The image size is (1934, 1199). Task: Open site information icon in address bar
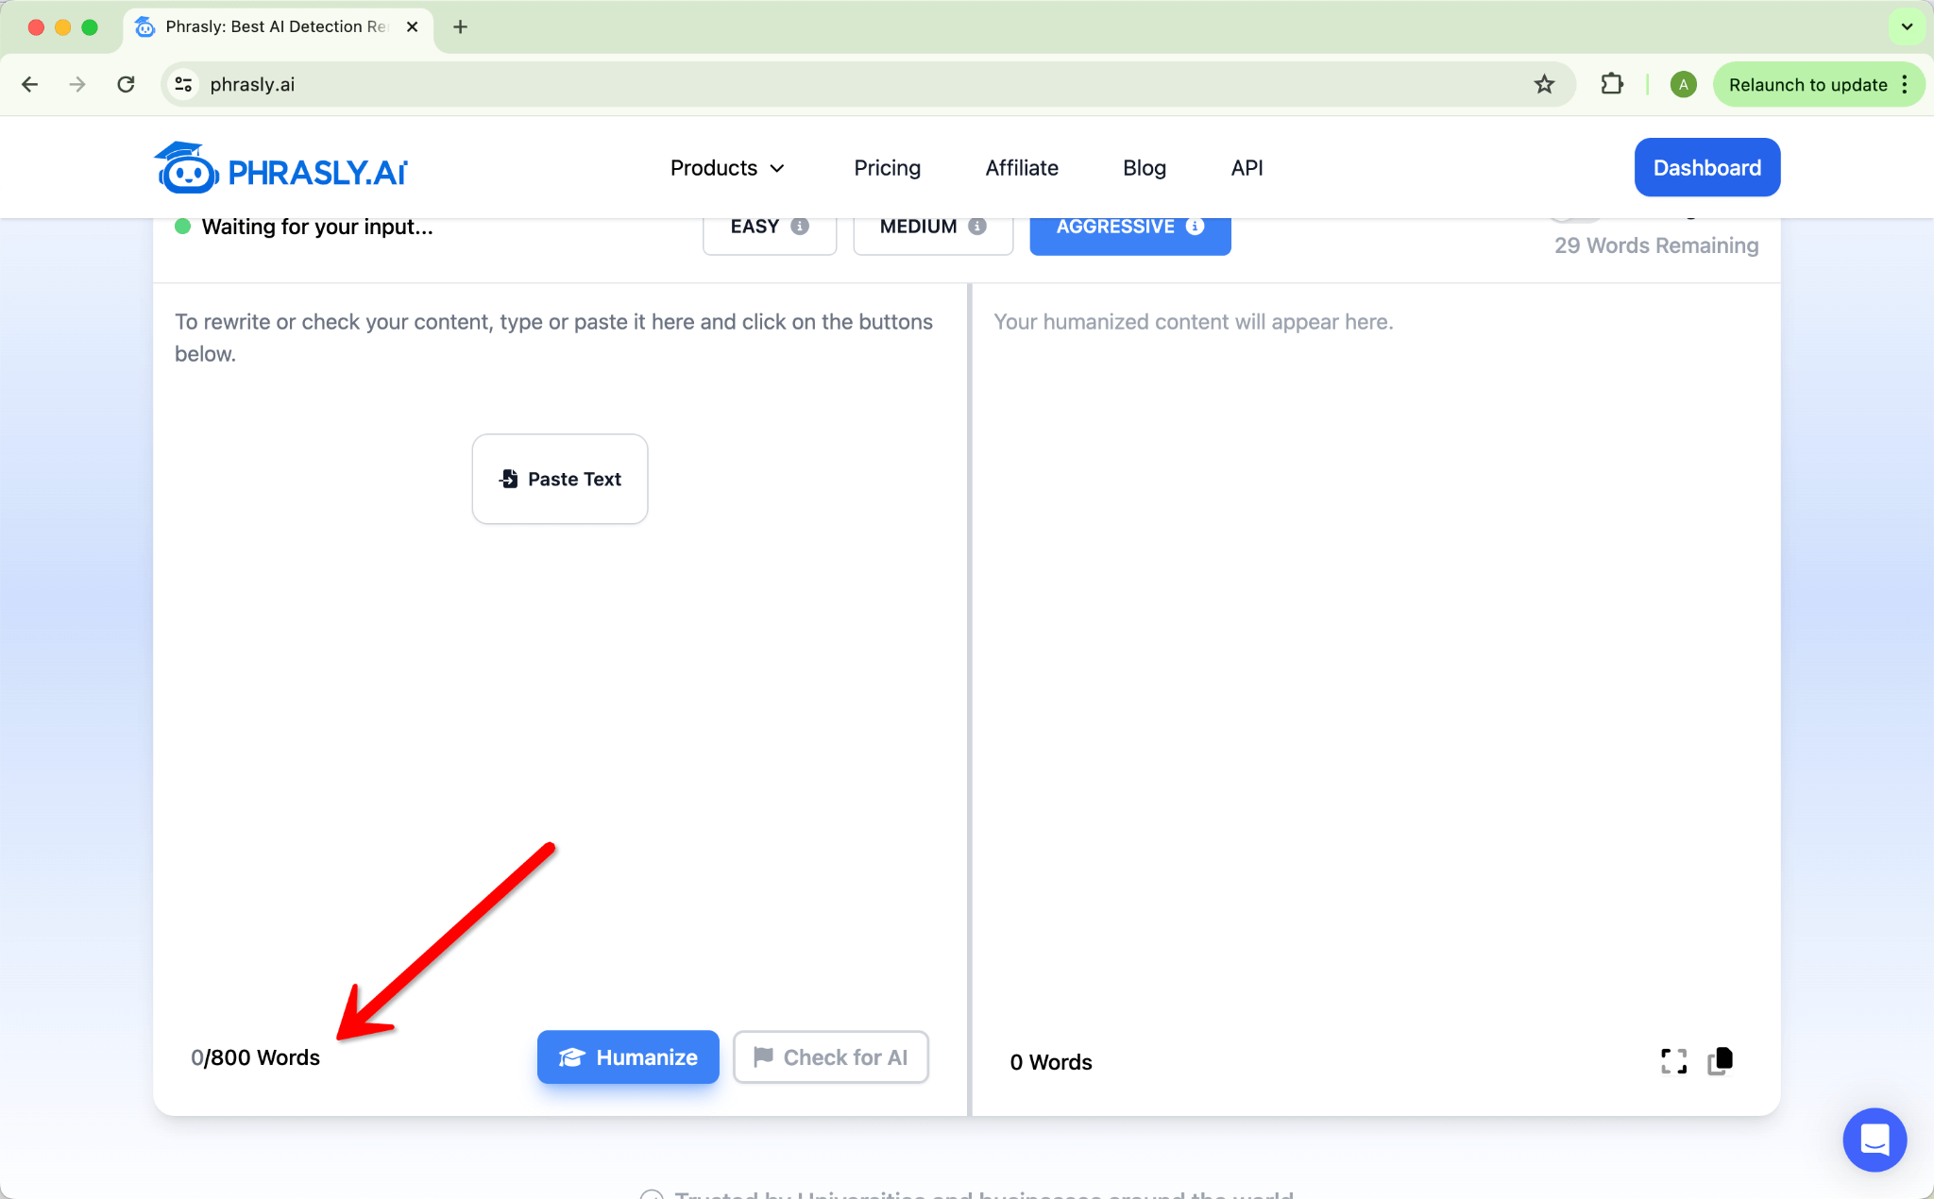183,85
